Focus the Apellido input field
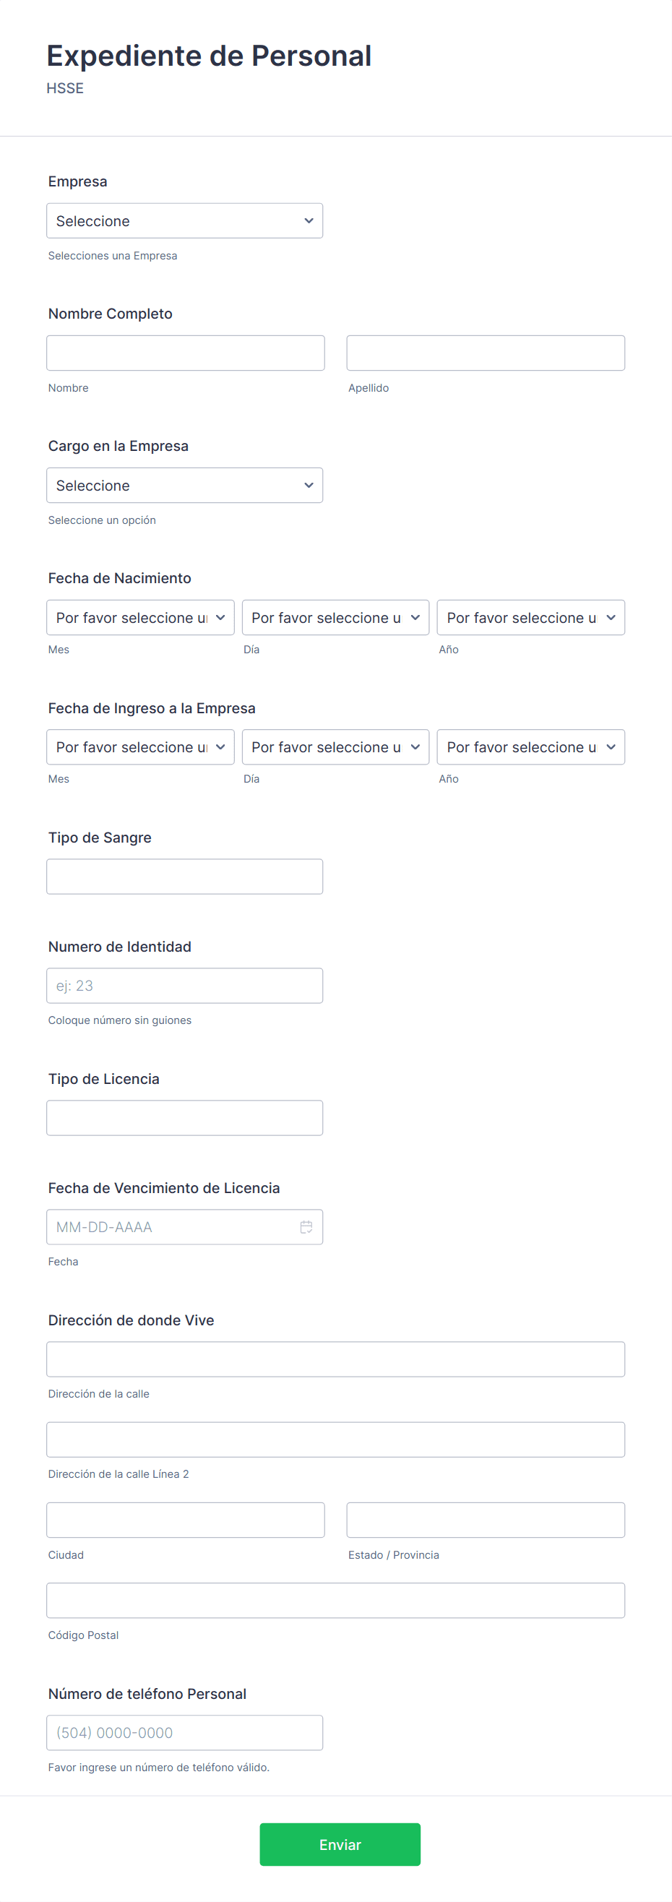This screenshot has width=672, height=1902. tap(486, 353)
